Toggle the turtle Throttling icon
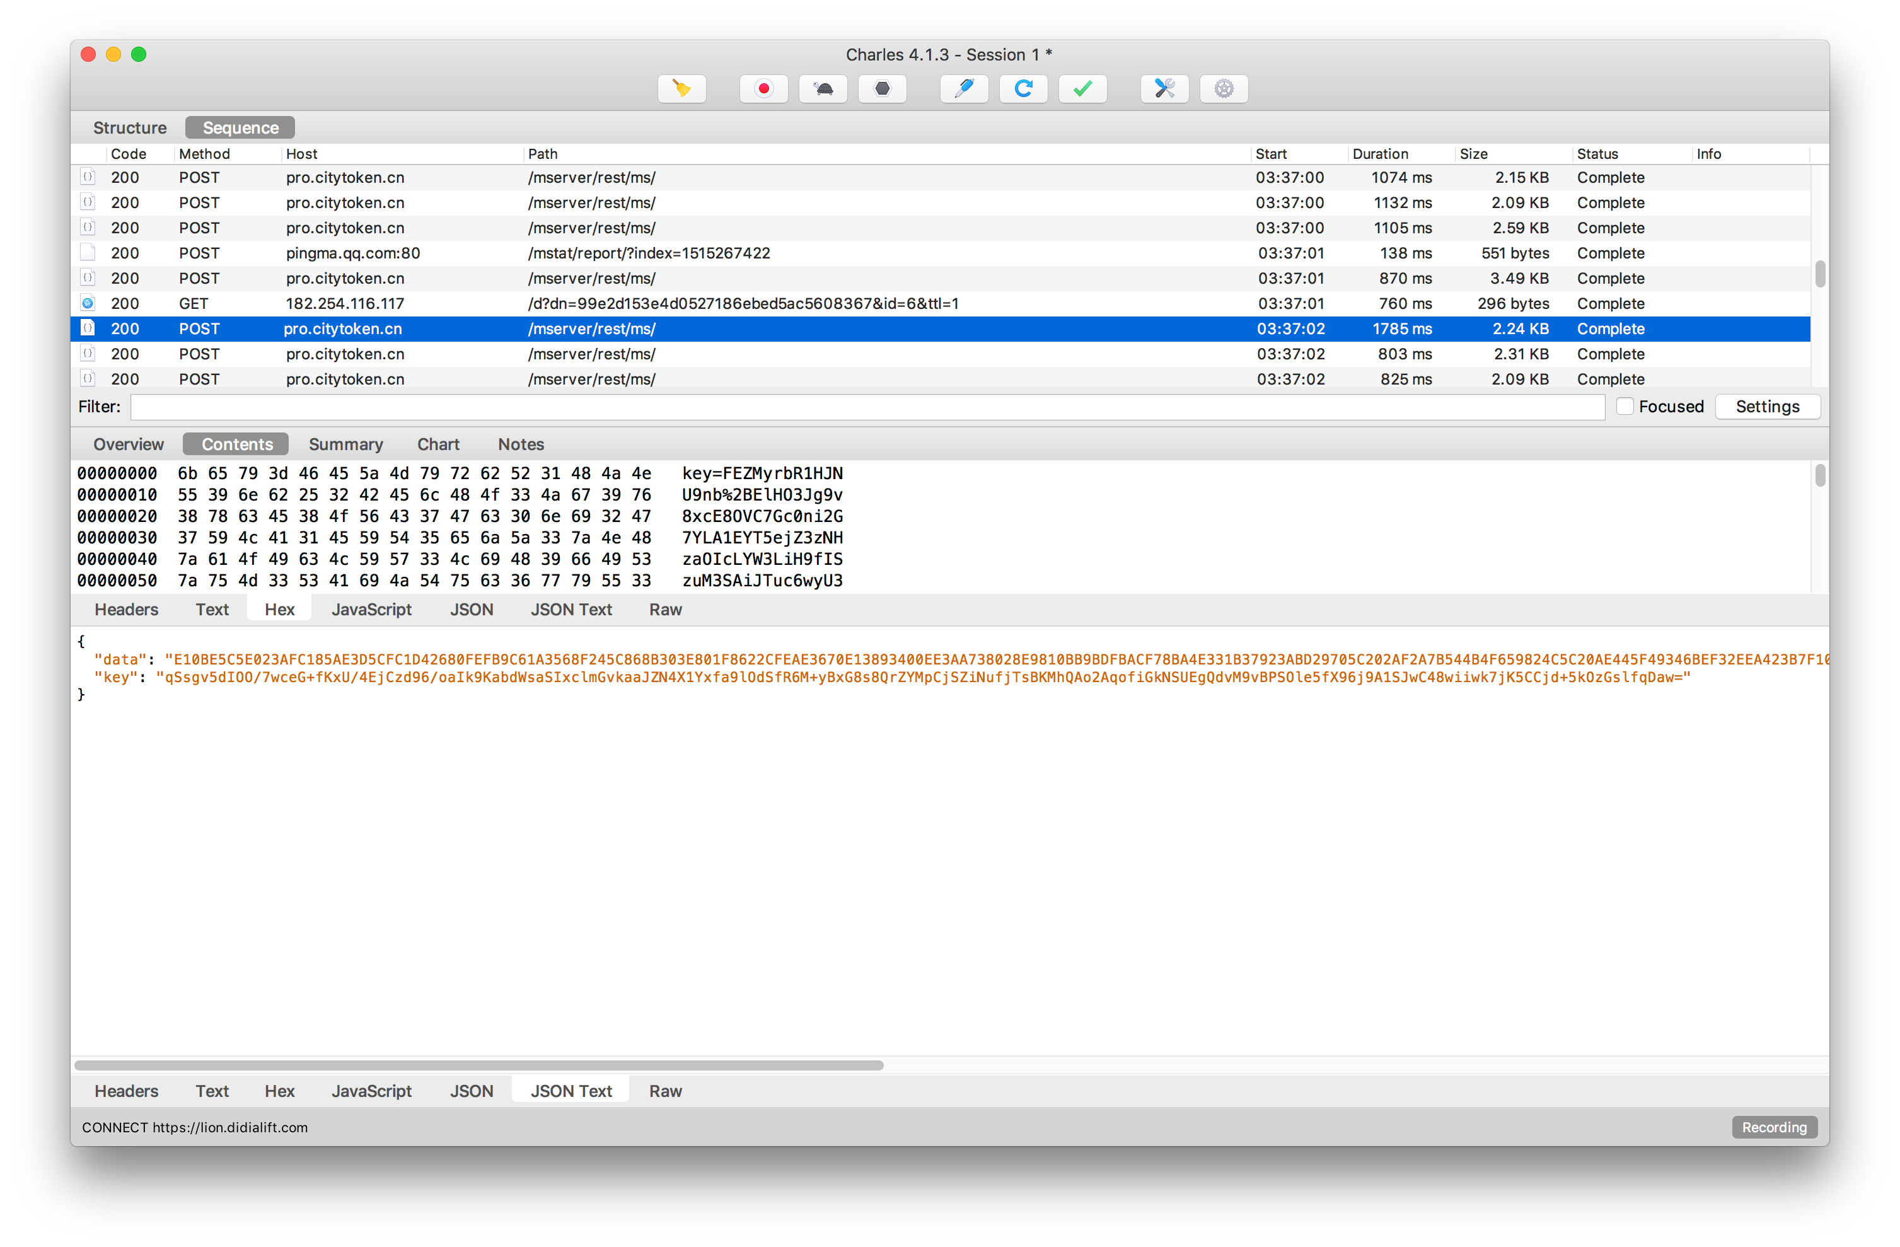The height and width of the screenshot is (1247, 1900). 822,89
